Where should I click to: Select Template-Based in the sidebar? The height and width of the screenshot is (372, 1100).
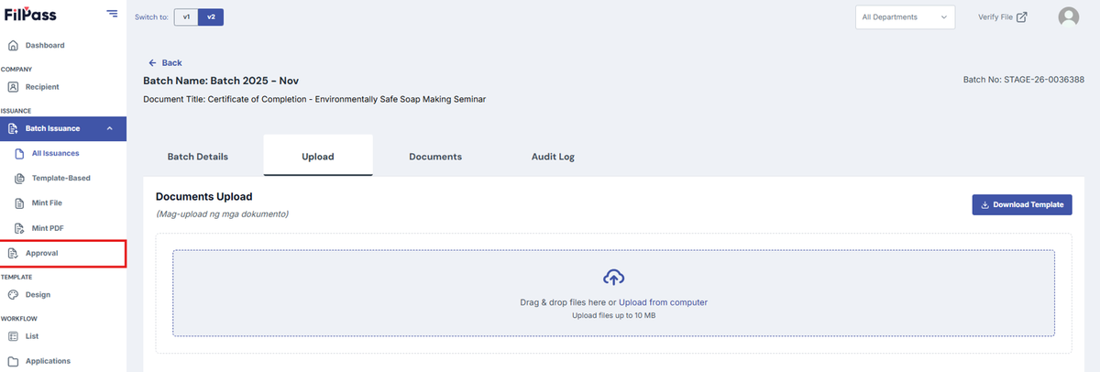point(61,178)
